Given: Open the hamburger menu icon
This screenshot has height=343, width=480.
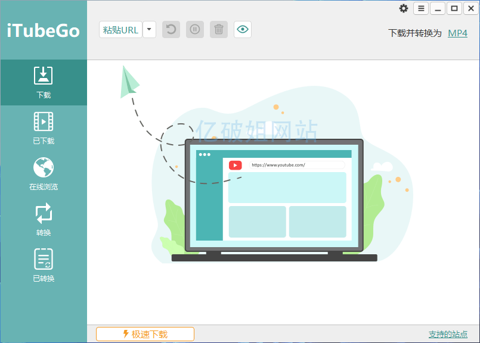Looking at the screenshot, I should 421,8.
